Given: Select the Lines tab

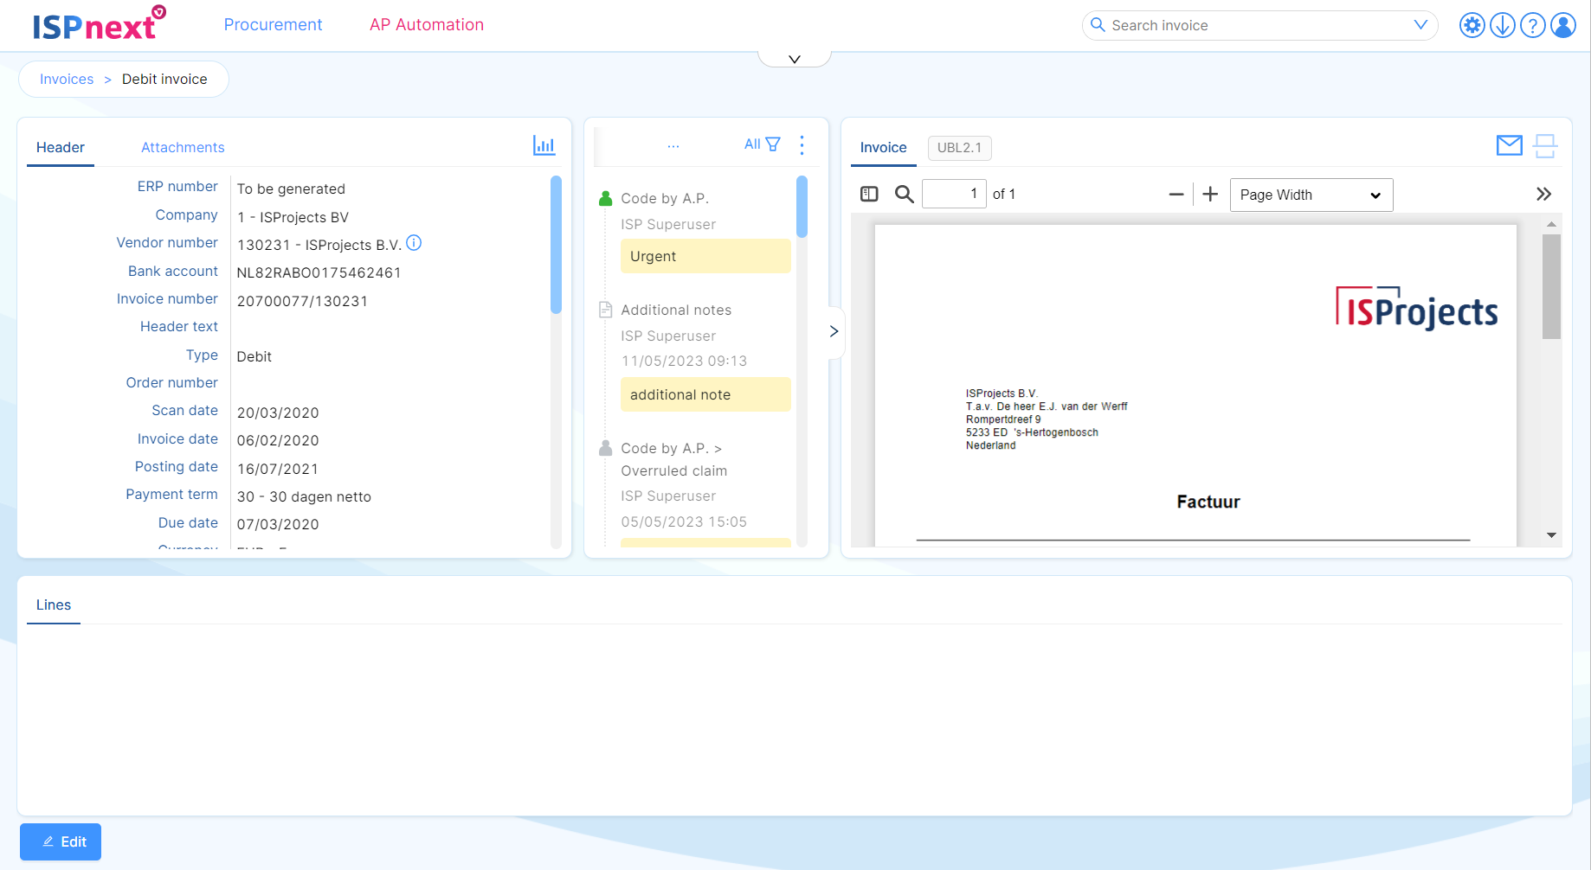Looking at the screenshot, I should click(x=54, y=605).
